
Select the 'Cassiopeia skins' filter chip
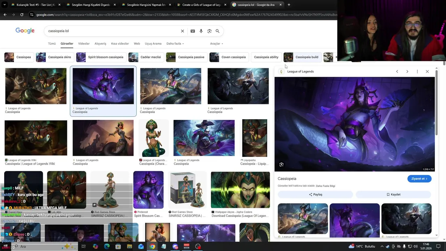(x=55, y=57)
